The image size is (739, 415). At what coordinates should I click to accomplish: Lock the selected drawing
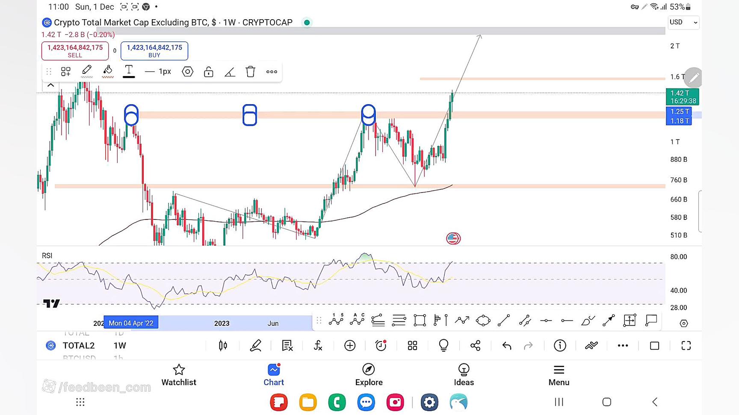[x=208, y=72]
